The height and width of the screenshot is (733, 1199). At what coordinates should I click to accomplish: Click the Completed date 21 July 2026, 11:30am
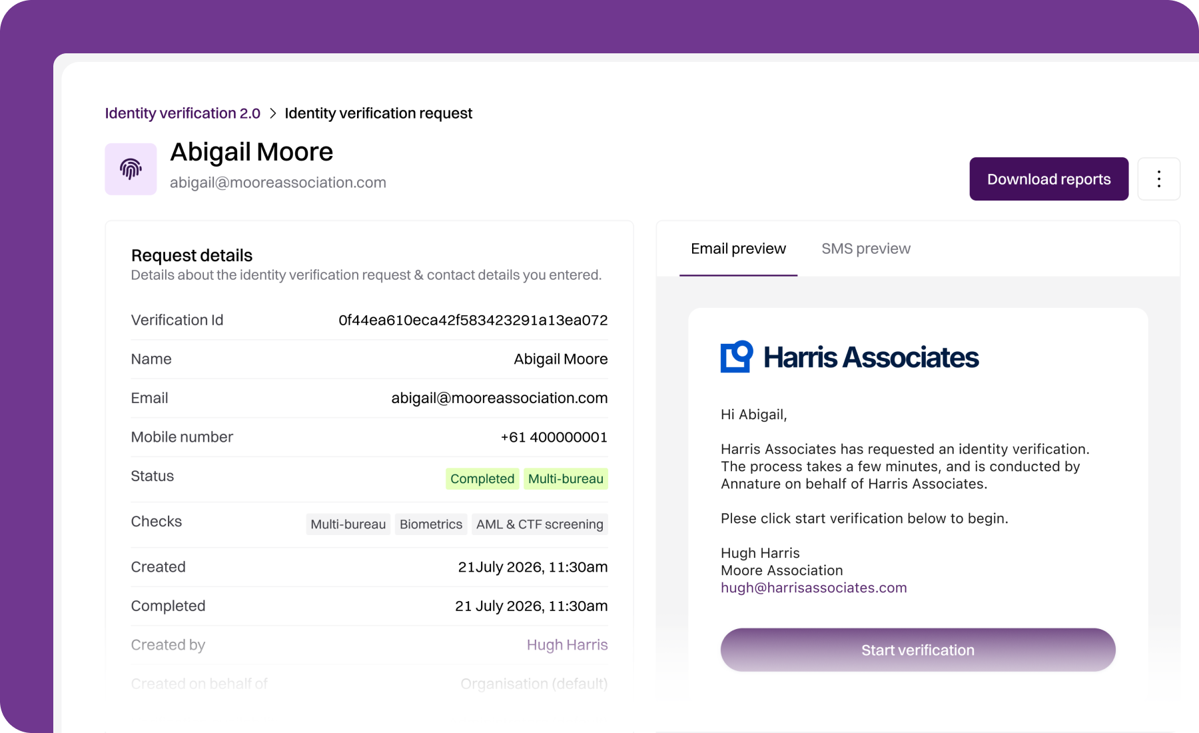[x=532, y=606]
